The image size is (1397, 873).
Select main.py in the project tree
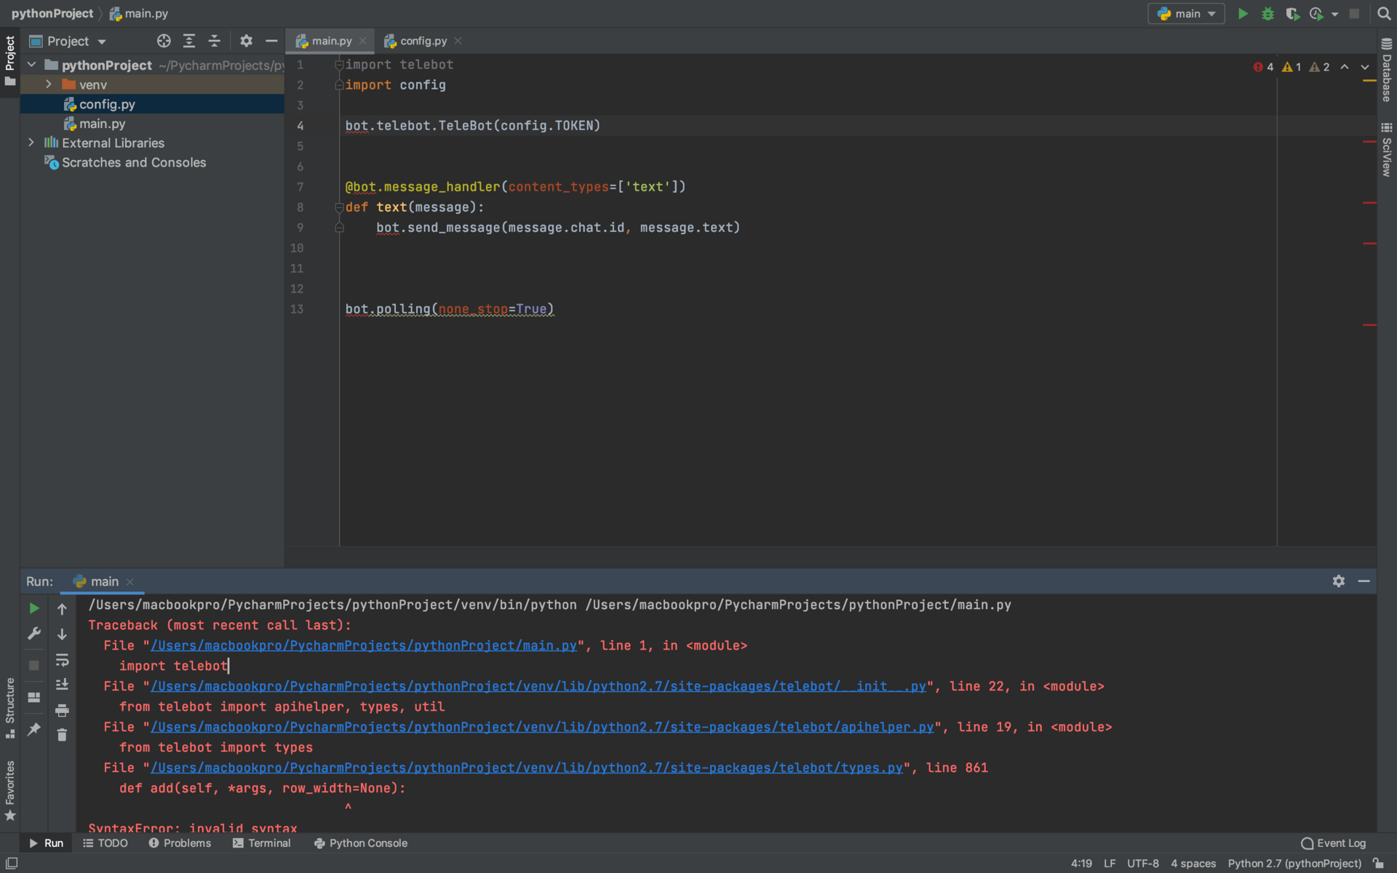(x=152, y=124)
